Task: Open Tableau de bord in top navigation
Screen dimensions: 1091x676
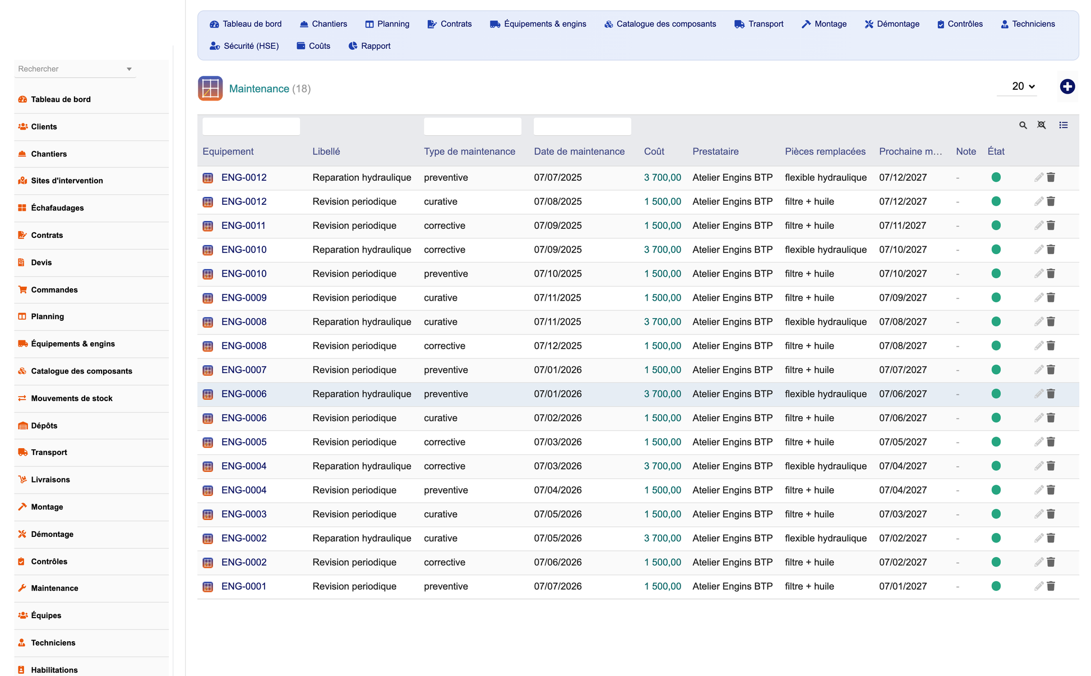Action: [246, 24]
